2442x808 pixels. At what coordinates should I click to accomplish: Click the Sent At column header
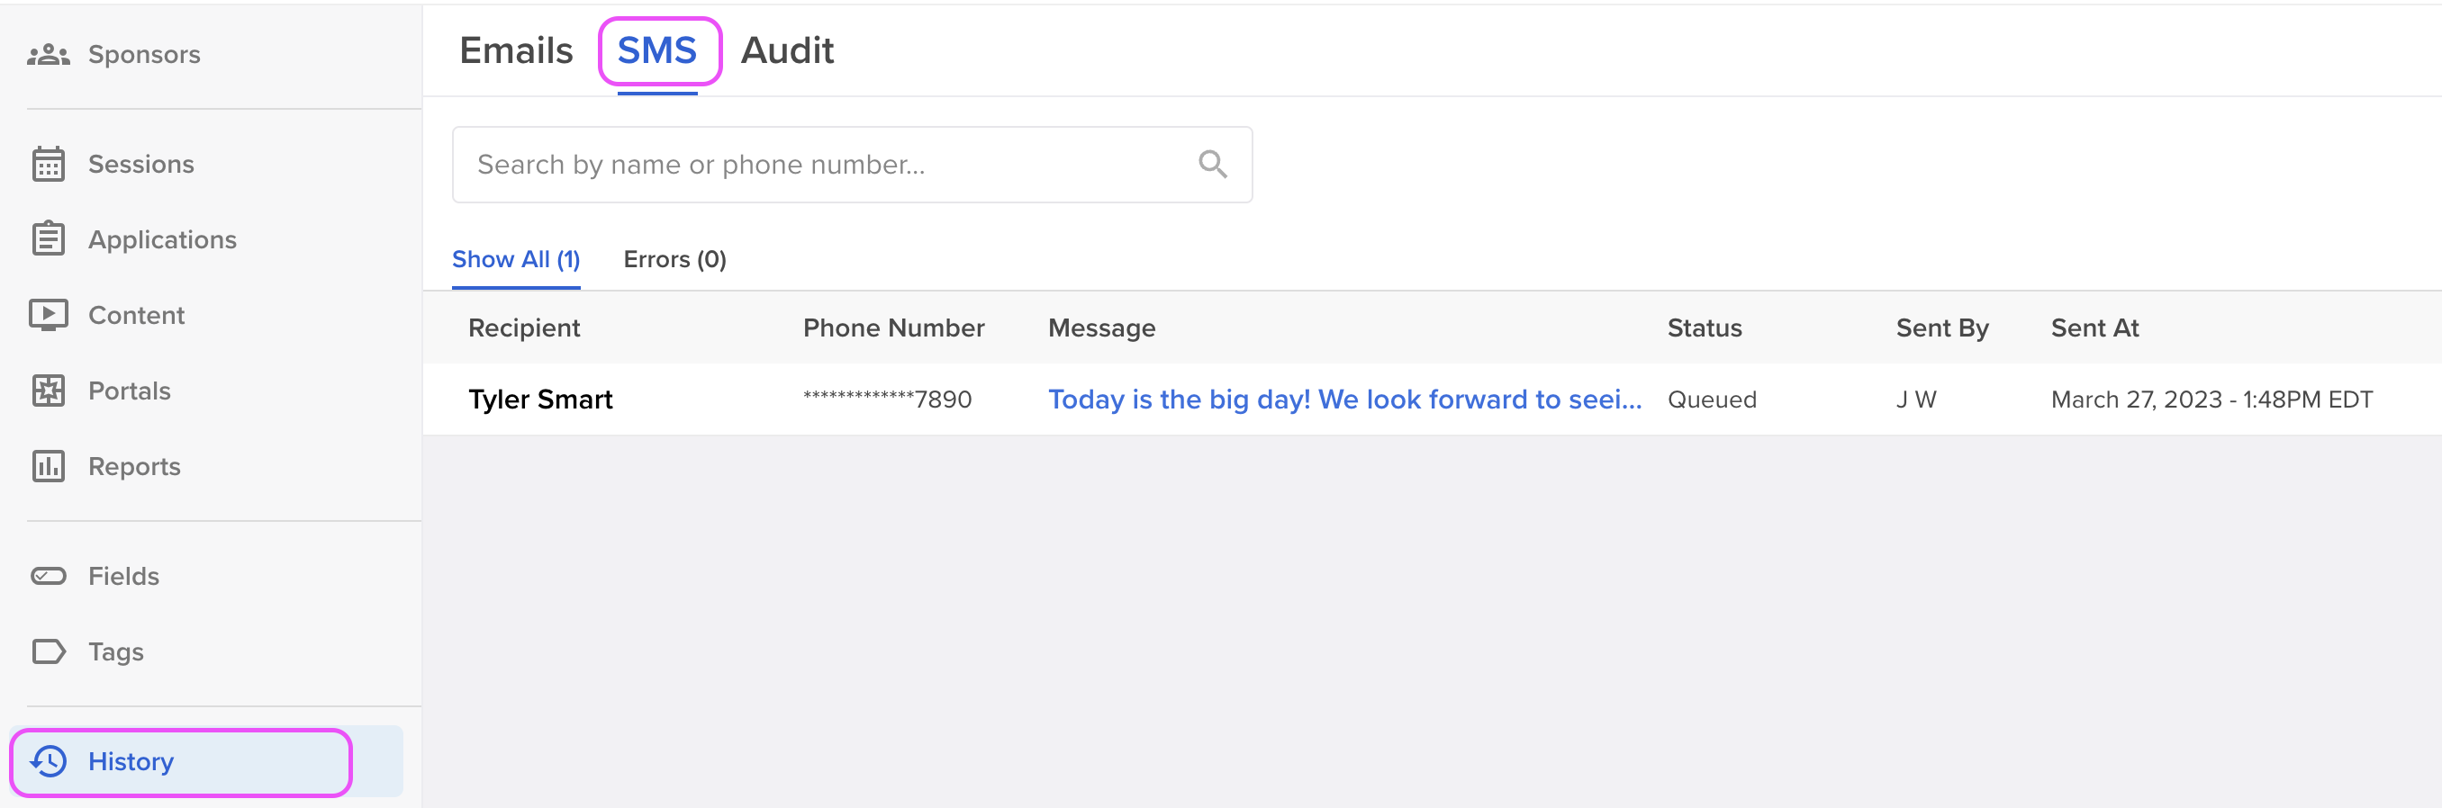[x=2095, y=328]
